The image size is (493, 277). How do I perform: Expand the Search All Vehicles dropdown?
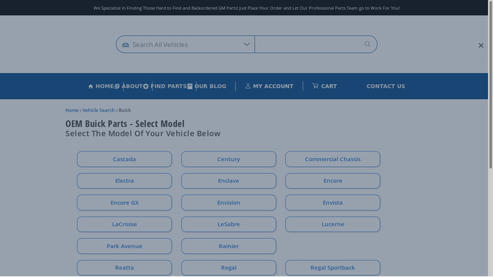pyautogui.click(x=246, y=44)
